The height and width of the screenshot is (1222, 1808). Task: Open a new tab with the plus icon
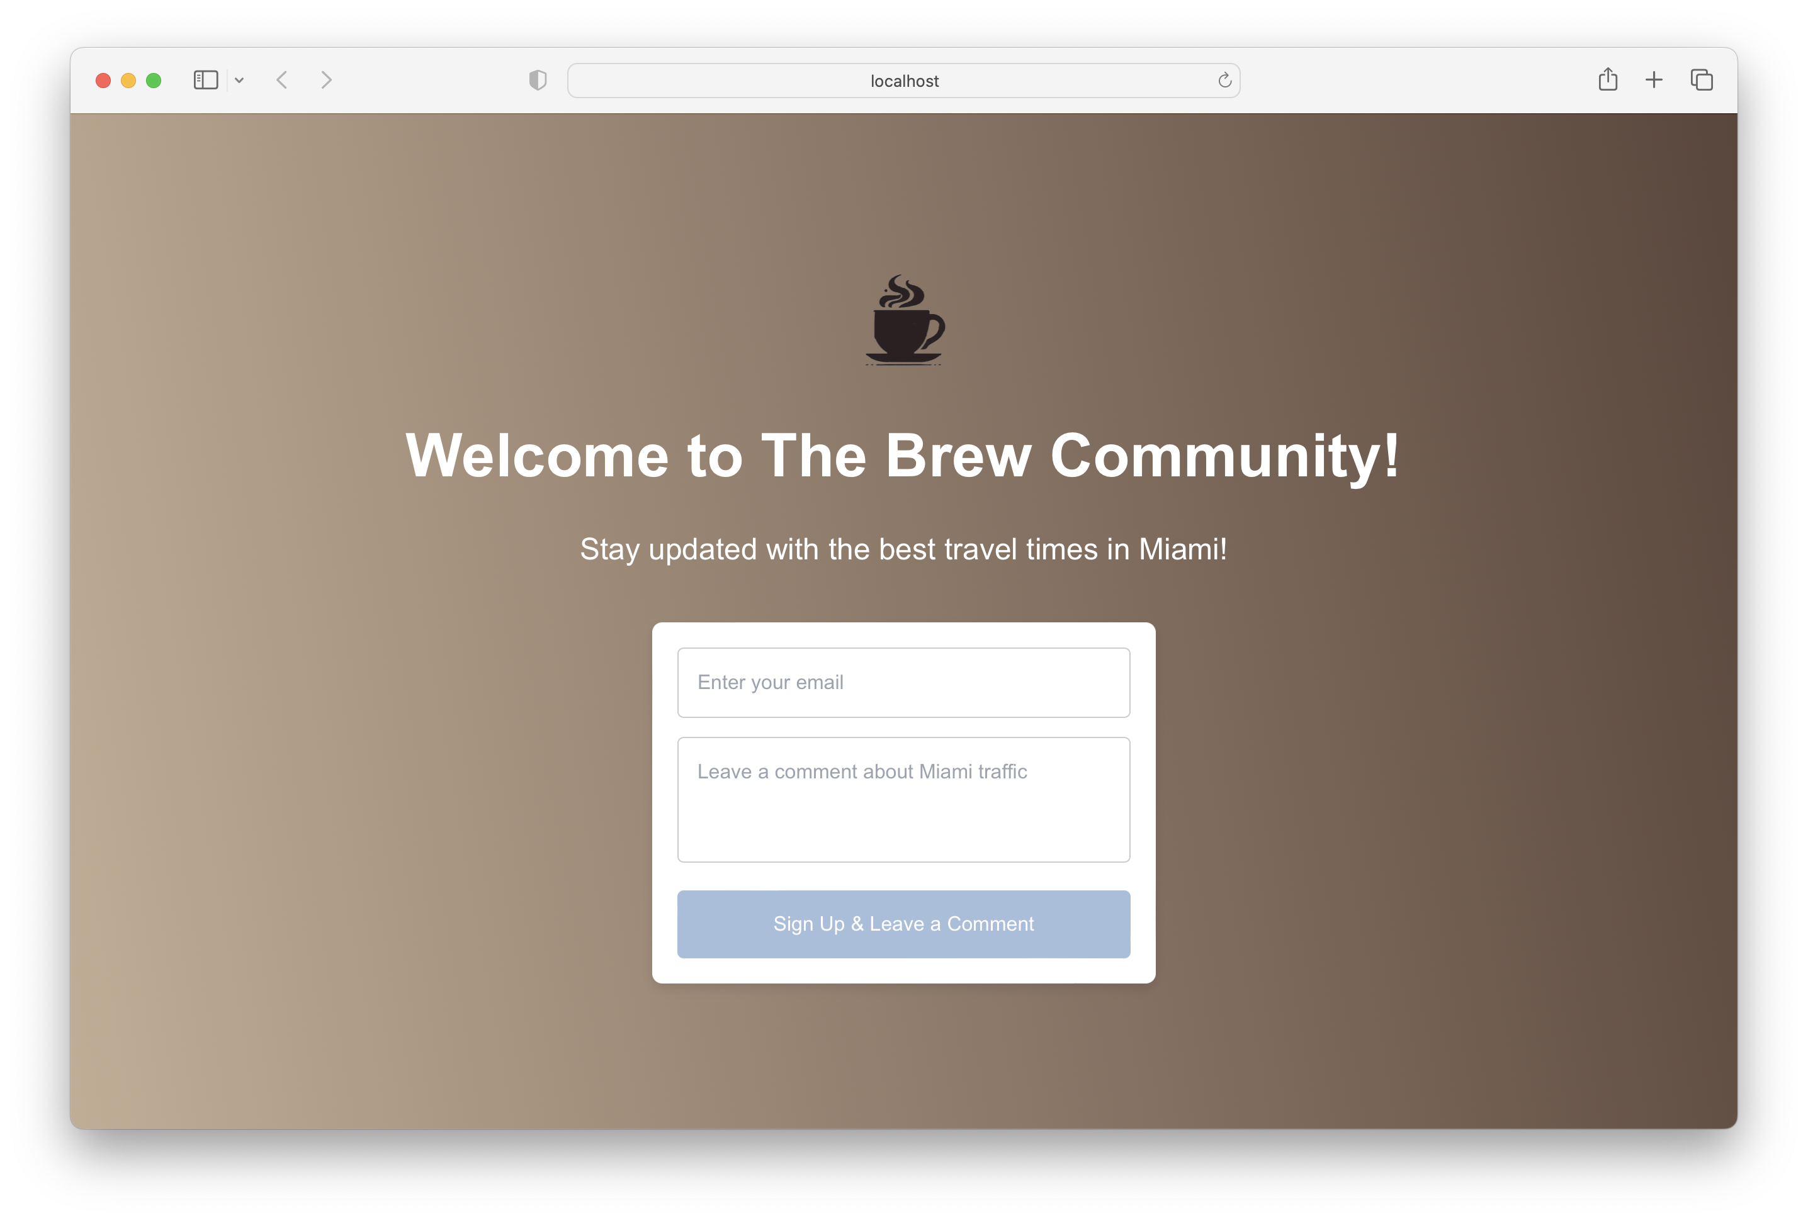point(1654,79)
